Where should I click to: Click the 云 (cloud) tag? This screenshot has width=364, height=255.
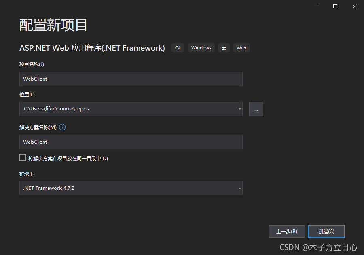click(x=224, y=48)
